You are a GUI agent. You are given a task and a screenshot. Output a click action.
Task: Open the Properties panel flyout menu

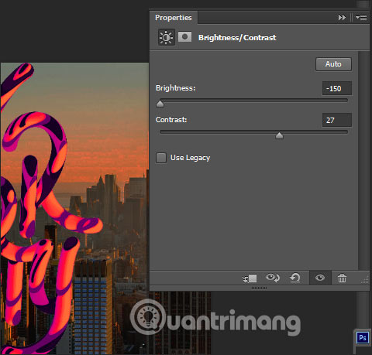[361, 17]
